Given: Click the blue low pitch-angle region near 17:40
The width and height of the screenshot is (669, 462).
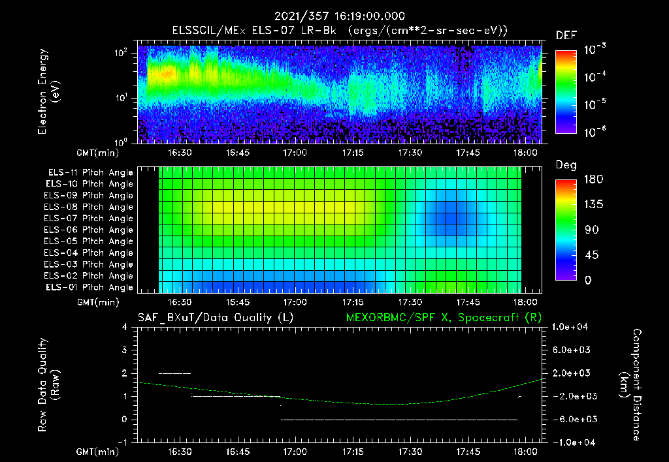Looking at the screenshot, I should pyautogui.click(x=451, y=213).
